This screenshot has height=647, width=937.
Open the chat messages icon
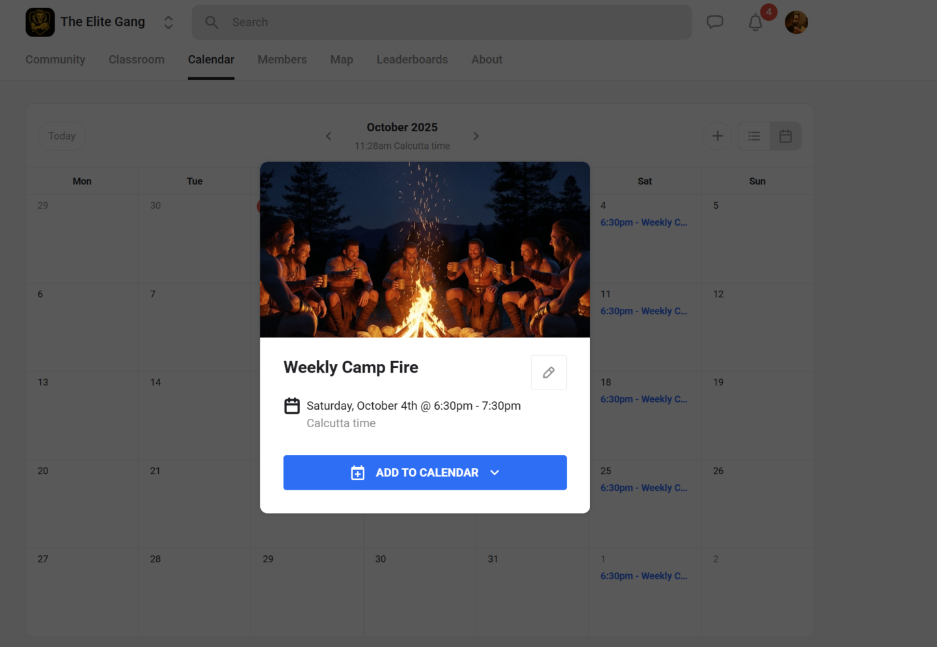click(715, 22)
